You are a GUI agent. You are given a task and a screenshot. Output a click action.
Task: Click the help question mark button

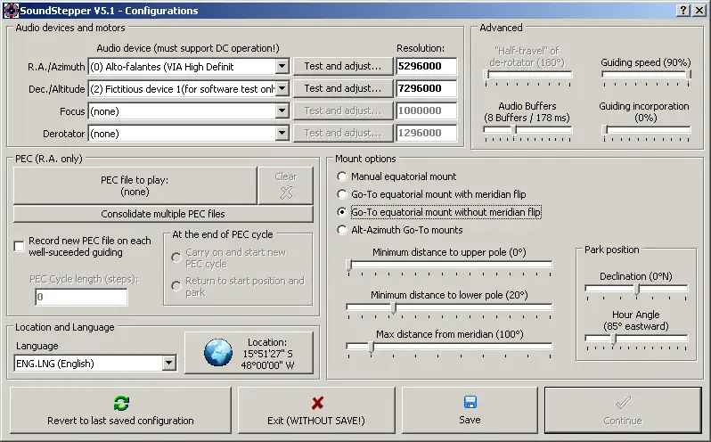pyautogui.click(x=683, y=11)
